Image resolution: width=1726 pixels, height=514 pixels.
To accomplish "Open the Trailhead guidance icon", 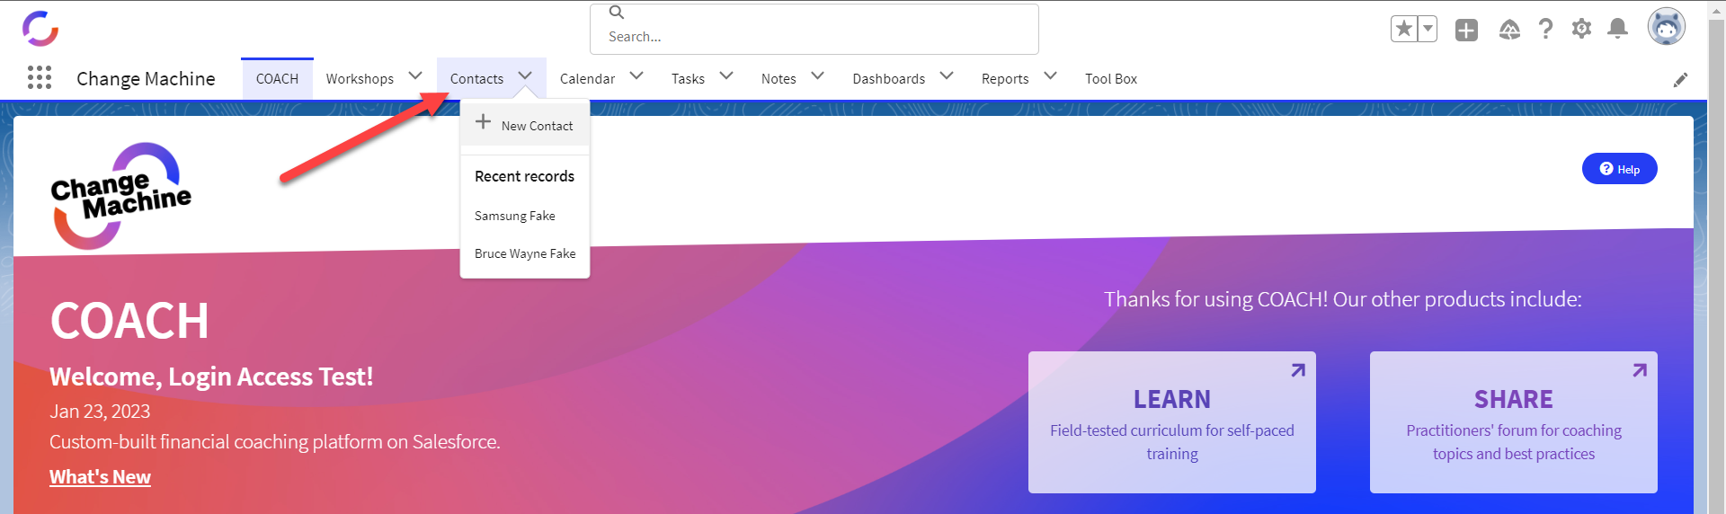I will [x=1509, y=30].
